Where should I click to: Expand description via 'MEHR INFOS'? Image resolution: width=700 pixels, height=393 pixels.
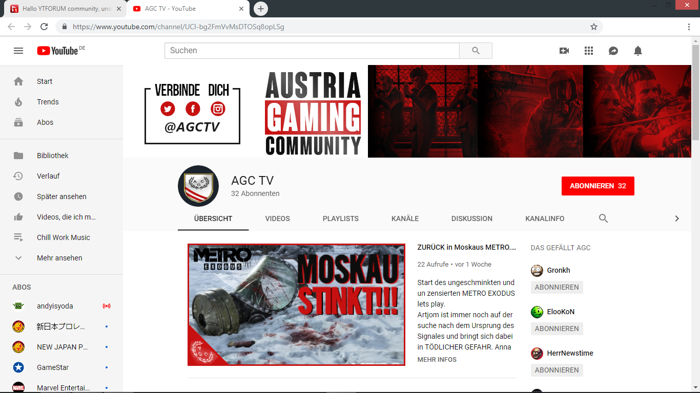click(437, 360)
